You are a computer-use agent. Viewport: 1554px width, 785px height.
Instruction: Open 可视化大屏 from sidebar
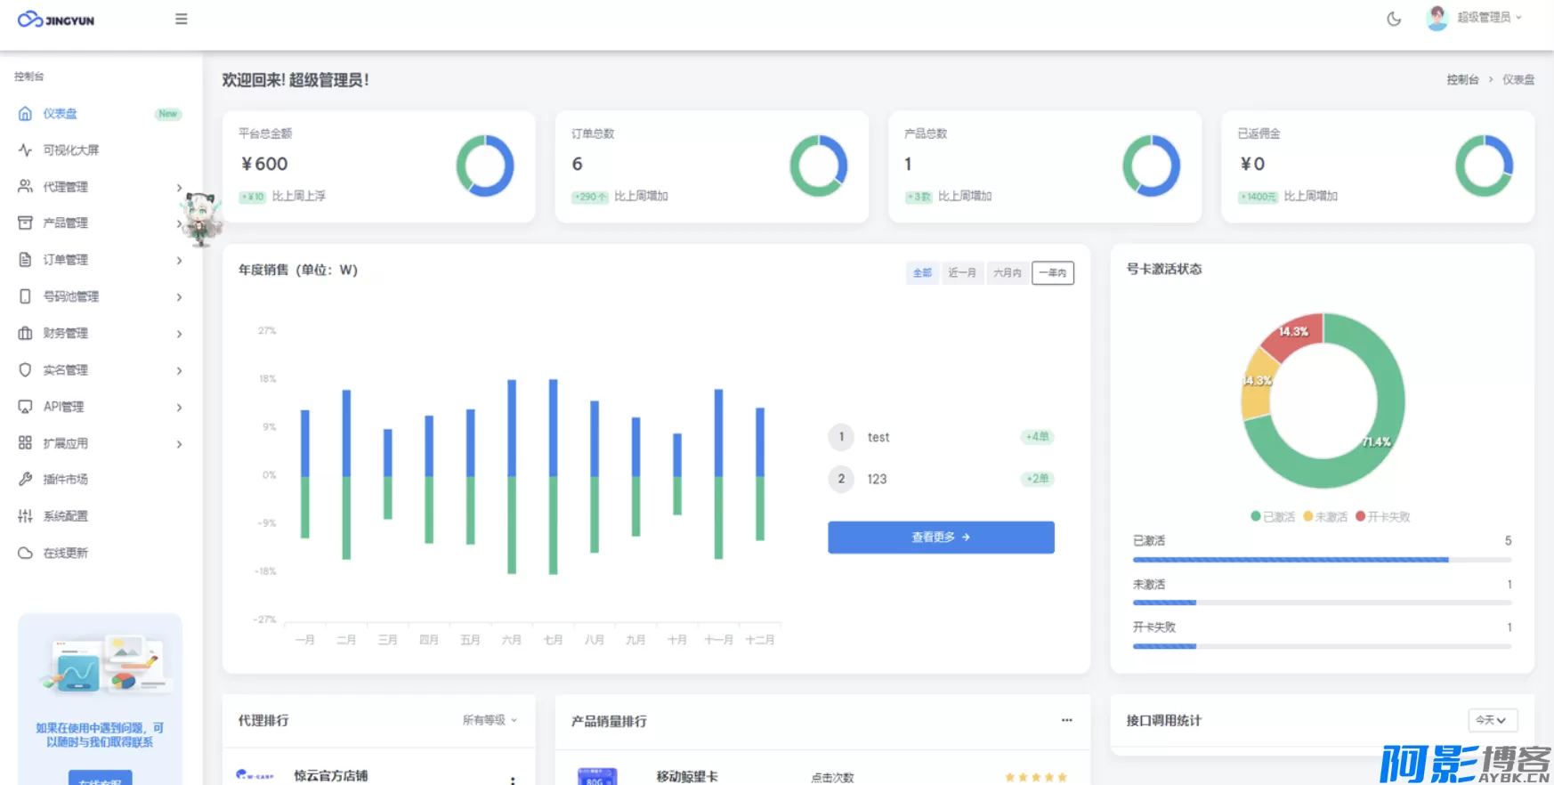click(70, 150)
